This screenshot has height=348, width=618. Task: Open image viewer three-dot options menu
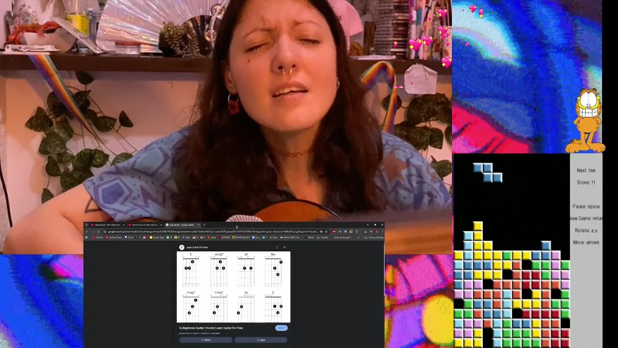click(277, 247)
